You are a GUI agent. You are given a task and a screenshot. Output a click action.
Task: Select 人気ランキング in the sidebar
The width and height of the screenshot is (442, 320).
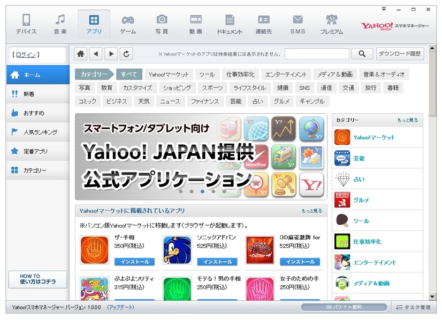[x=38, y=132]
